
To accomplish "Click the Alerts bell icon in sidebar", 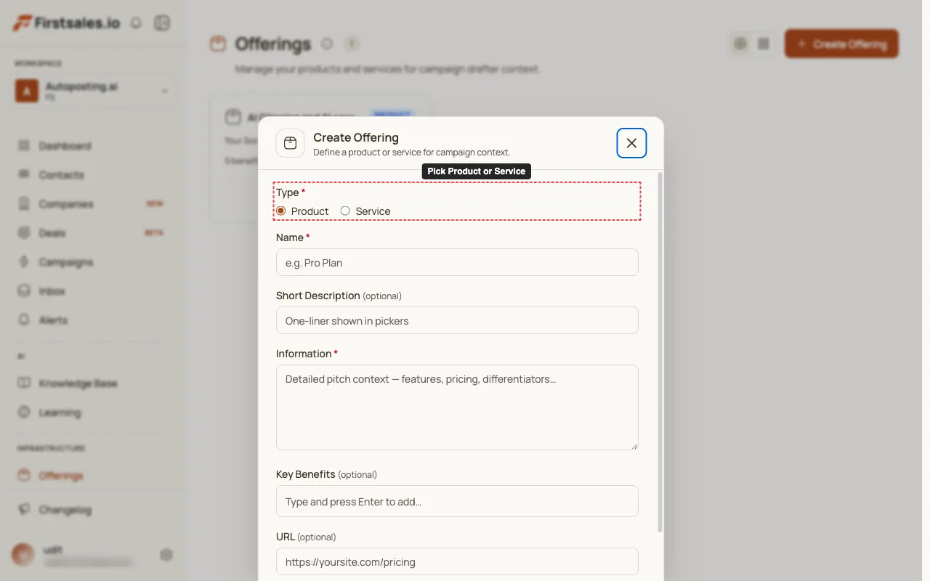I will tap(24, 320).
